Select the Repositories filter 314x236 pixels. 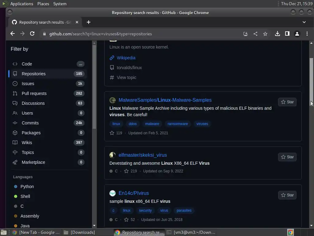point(48,74)
